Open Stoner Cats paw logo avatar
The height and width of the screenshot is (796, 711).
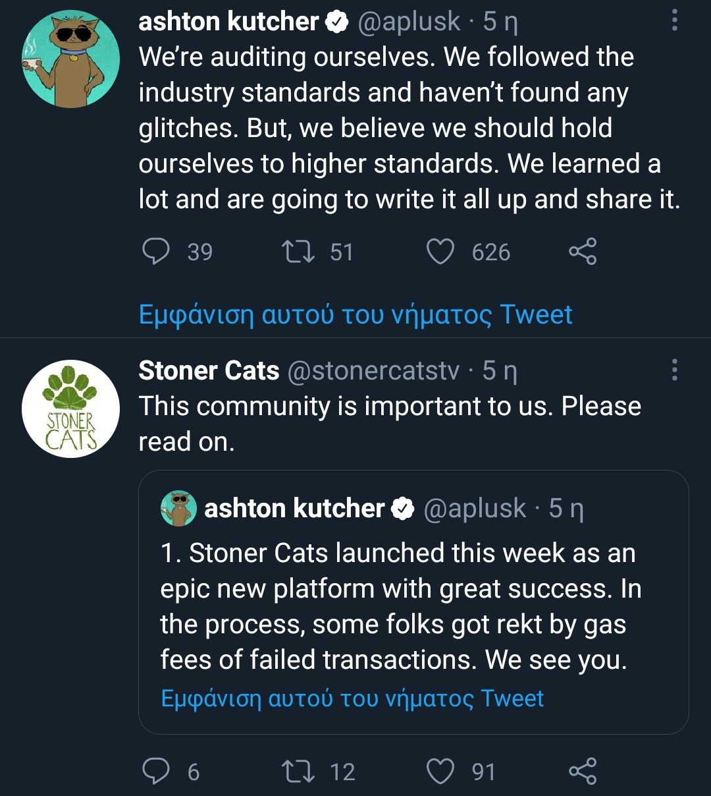tap(70, 409)
